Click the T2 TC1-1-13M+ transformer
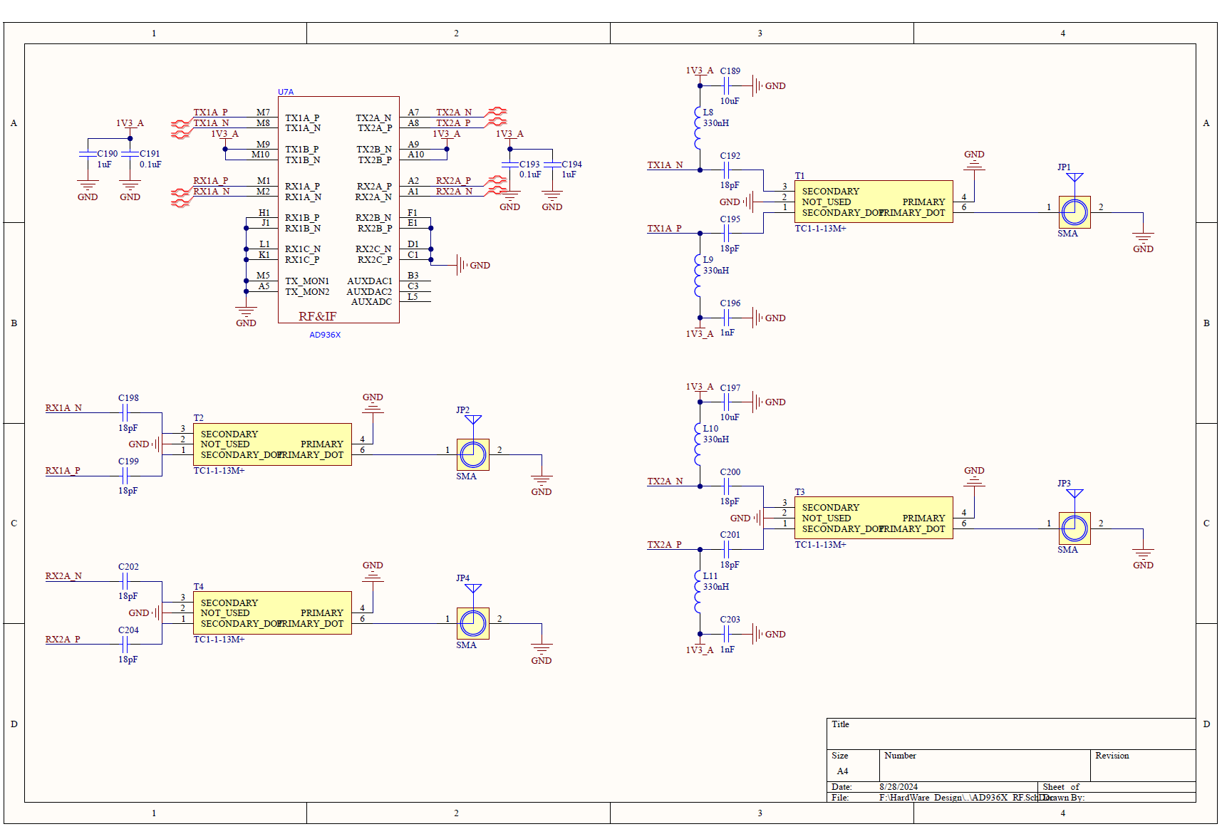 272,444
